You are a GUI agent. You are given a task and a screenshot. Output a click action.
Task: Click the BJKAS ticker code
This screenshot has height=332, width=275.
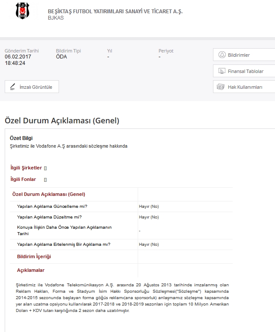(x=56, y=18)
